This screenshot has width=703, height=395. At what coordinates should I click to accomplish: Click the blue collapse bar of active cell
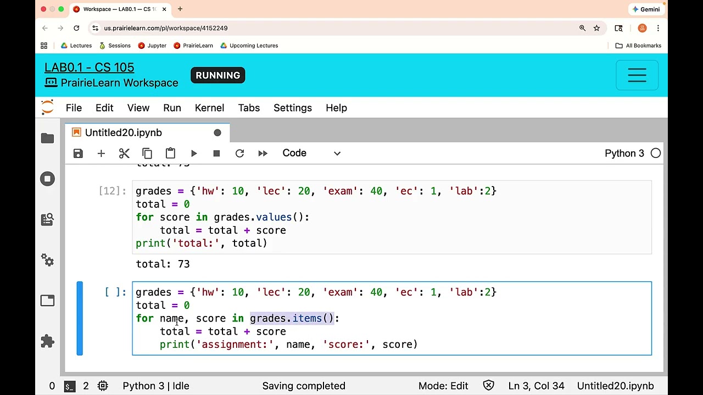click(80, 318)
